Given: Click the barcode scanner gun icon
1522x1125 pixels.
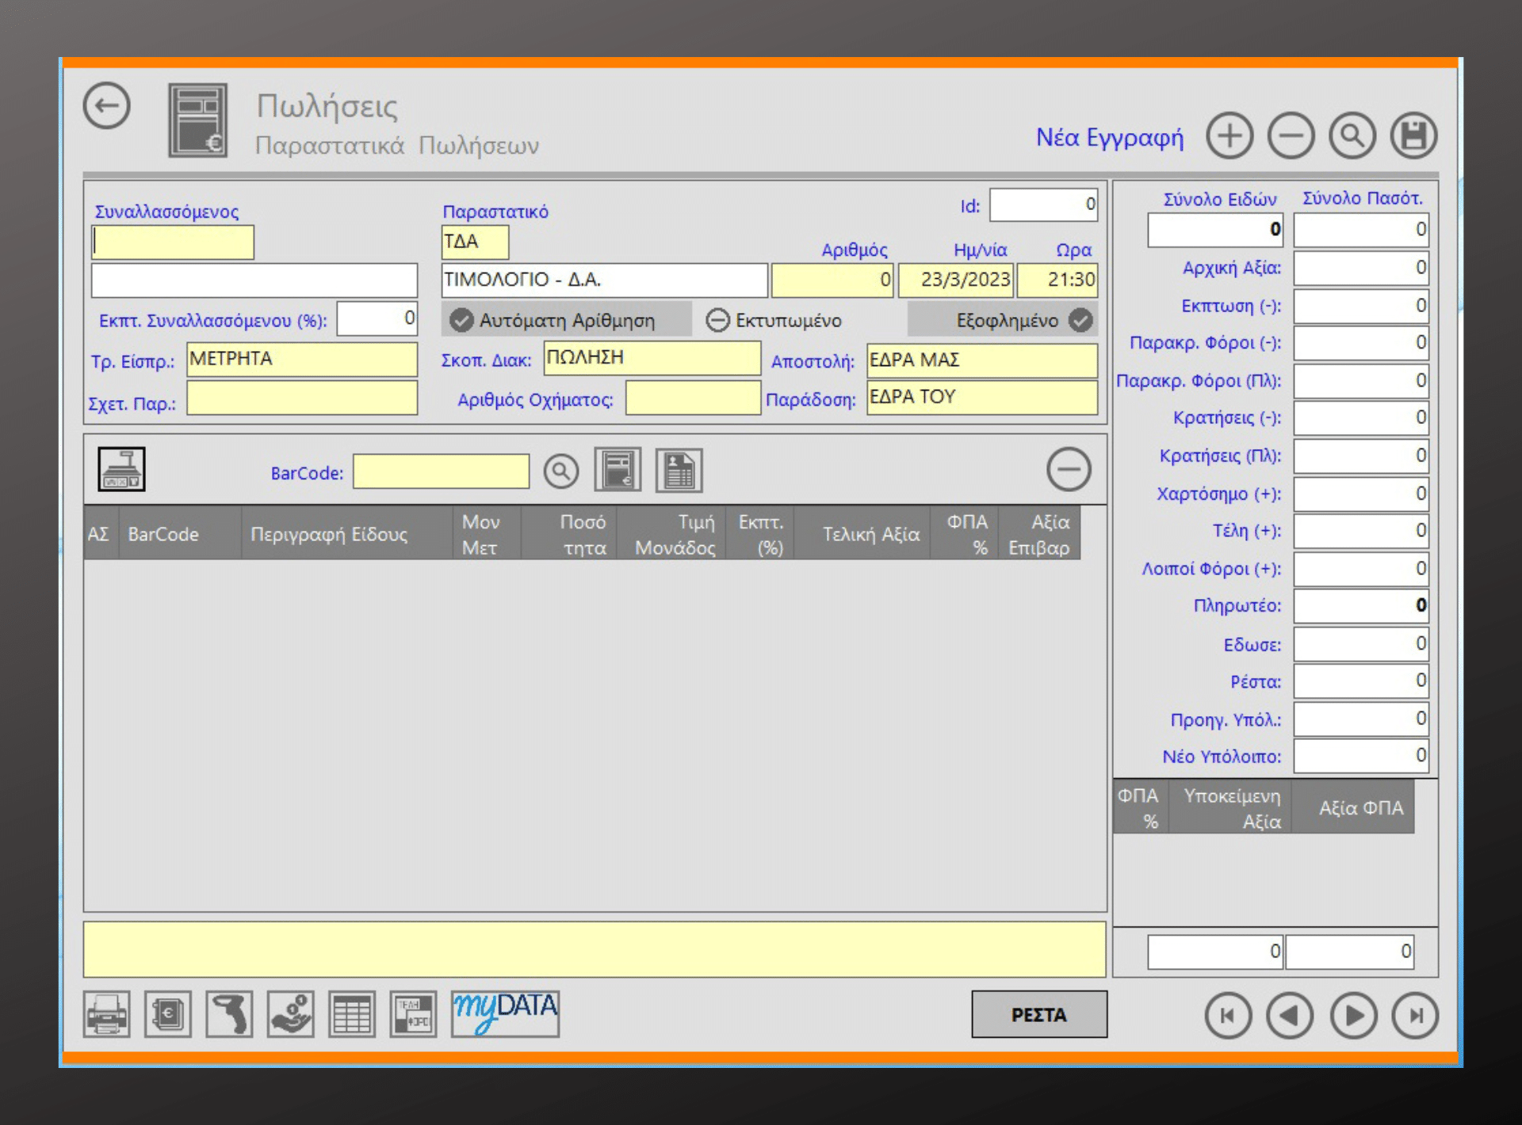Looking at the screenshot, I should click(229, 1014).
